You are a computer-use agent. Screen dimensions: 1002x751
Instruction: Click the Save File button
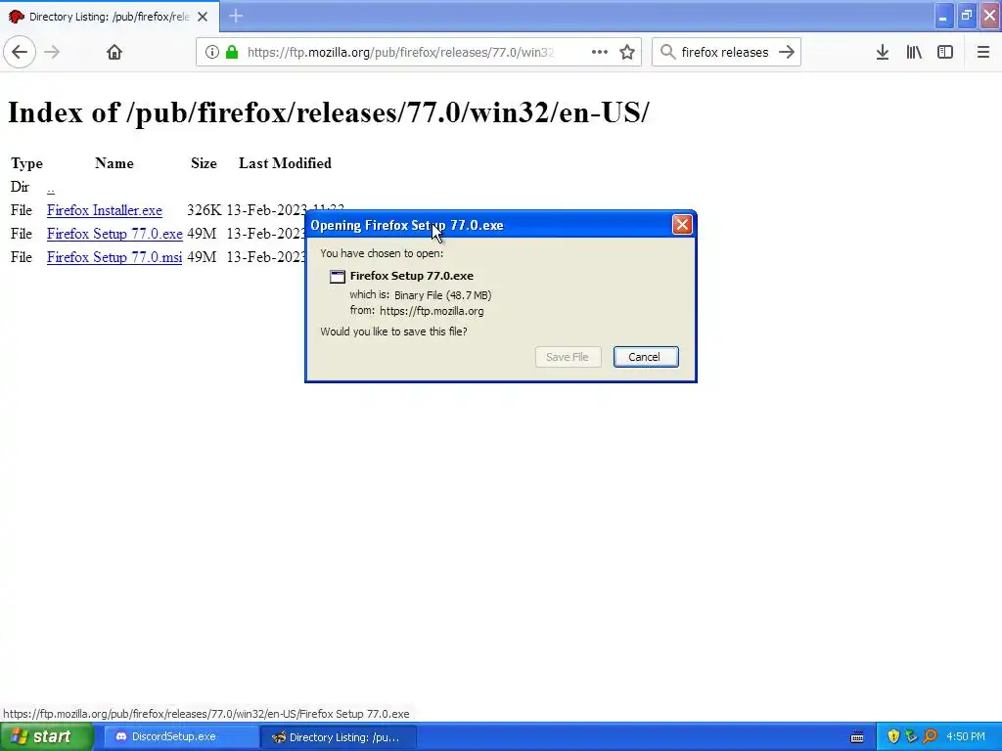point(568,357)
